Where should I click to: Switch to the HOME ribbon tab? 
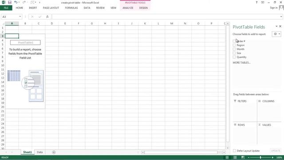[x=20, y=8]
